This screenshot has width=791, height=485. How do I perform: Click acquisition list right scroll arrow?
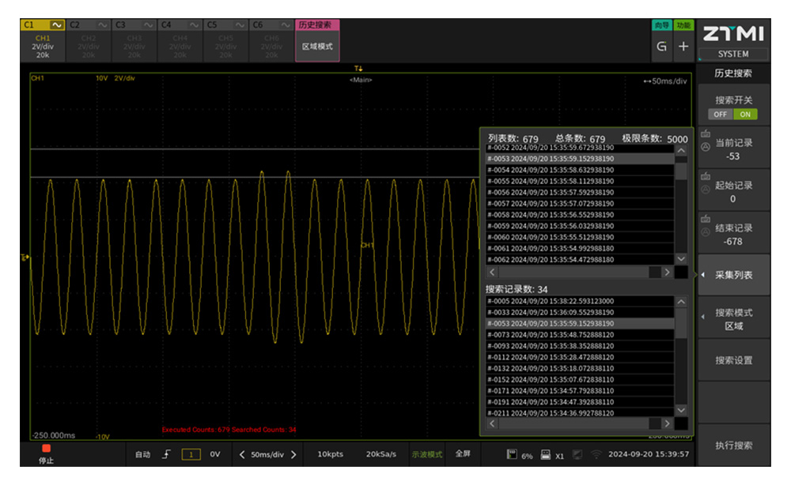667,272
